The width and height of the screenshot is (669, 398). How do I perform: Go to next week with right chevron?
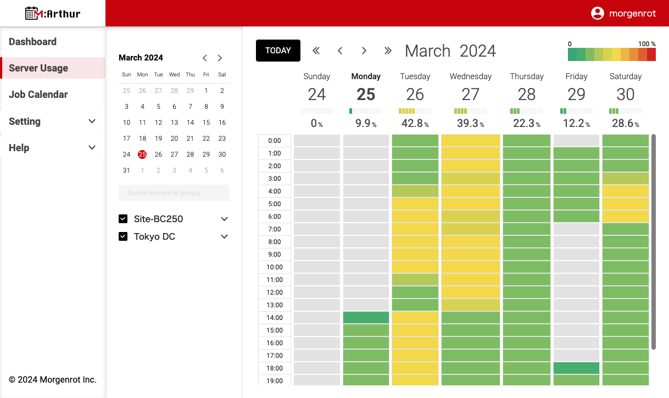364,51
